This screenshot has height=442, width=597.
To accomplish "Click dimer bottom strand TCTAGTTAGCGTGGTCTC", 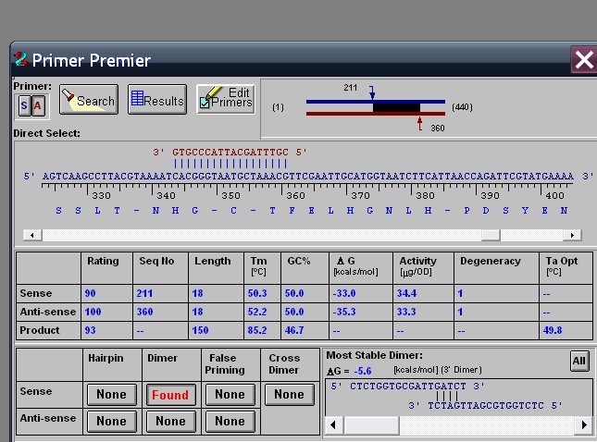I will tap(486, 406).
